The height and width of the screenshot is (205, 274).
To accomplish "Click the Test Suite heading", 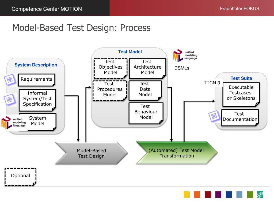I will coord(241,78).
